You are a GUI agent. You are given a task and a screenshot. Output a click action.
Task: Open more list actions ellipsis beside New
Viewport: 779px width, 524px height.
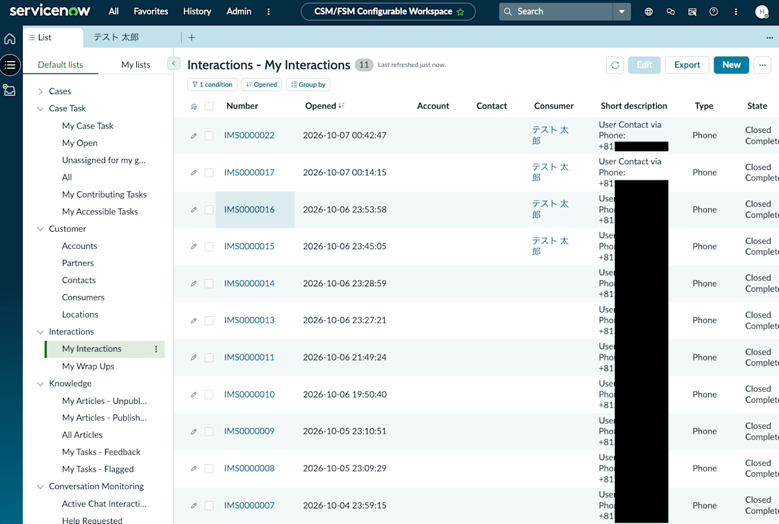pos(762,65)
